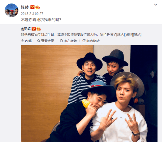The image size is (162, 142).
Task: Click the red V verified badge beside 陈赫
Action: pos(32,7)
